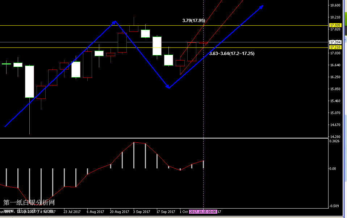Select the 3.79(17.95) text annotation
The image size is (347, 218).
pyautogui.click(x=193, y=21)
